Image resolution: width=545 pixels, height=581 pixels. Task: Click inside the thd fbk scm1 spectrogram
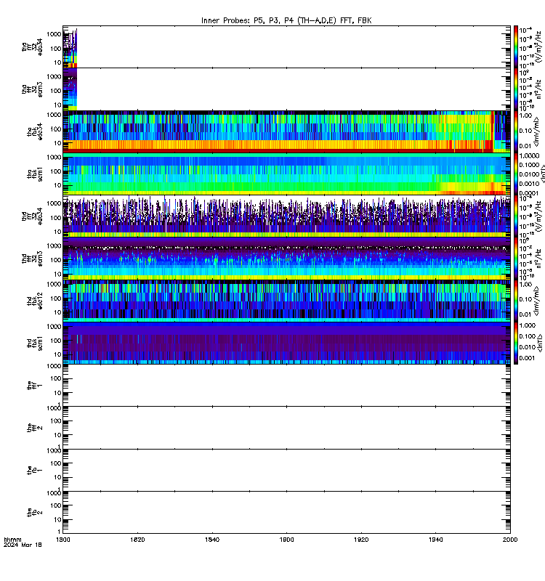click(286, 343)
